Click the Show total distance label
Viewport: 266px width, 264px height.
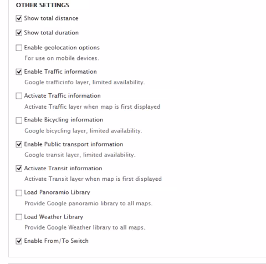51,18
